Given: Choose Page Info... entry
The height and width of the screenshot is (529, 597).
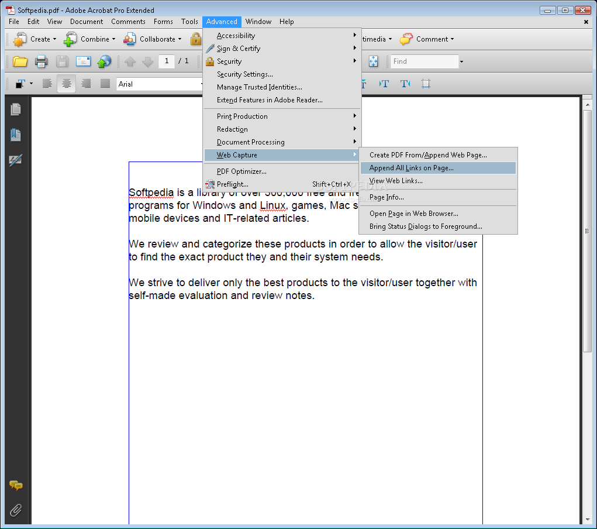Looking at the screenshot, I should pos(438,197).
